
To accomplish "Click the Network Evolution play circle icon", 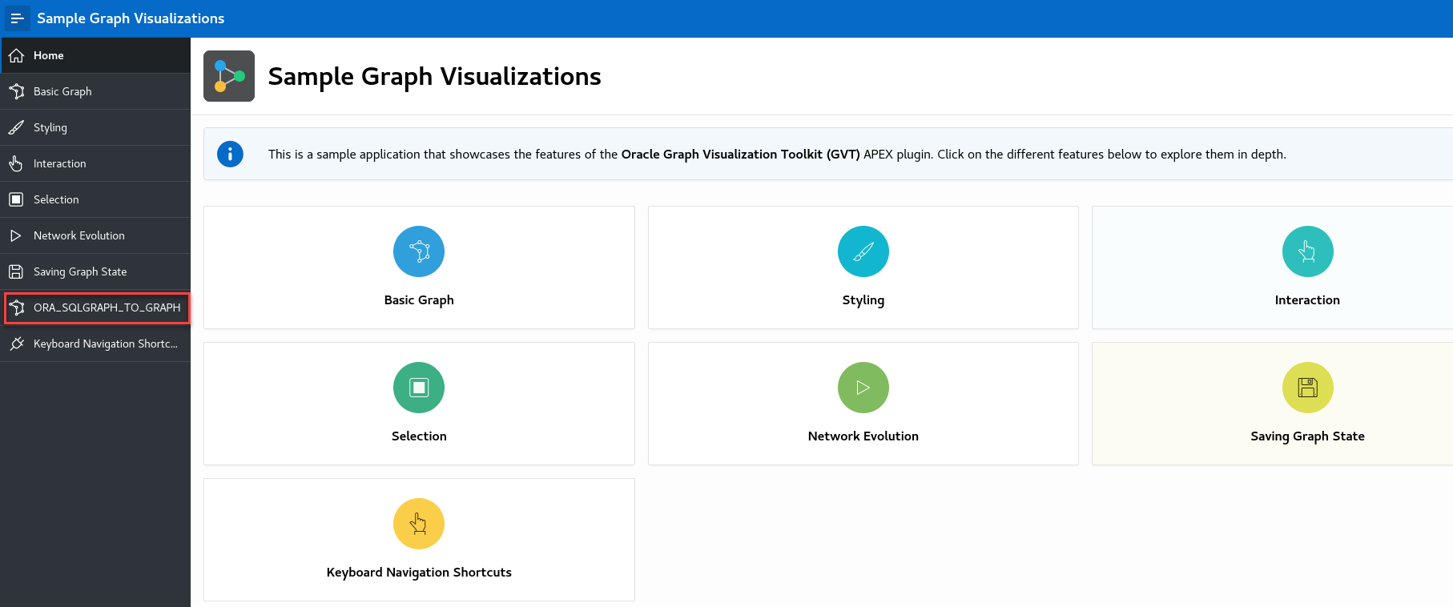I will point(863,388).
